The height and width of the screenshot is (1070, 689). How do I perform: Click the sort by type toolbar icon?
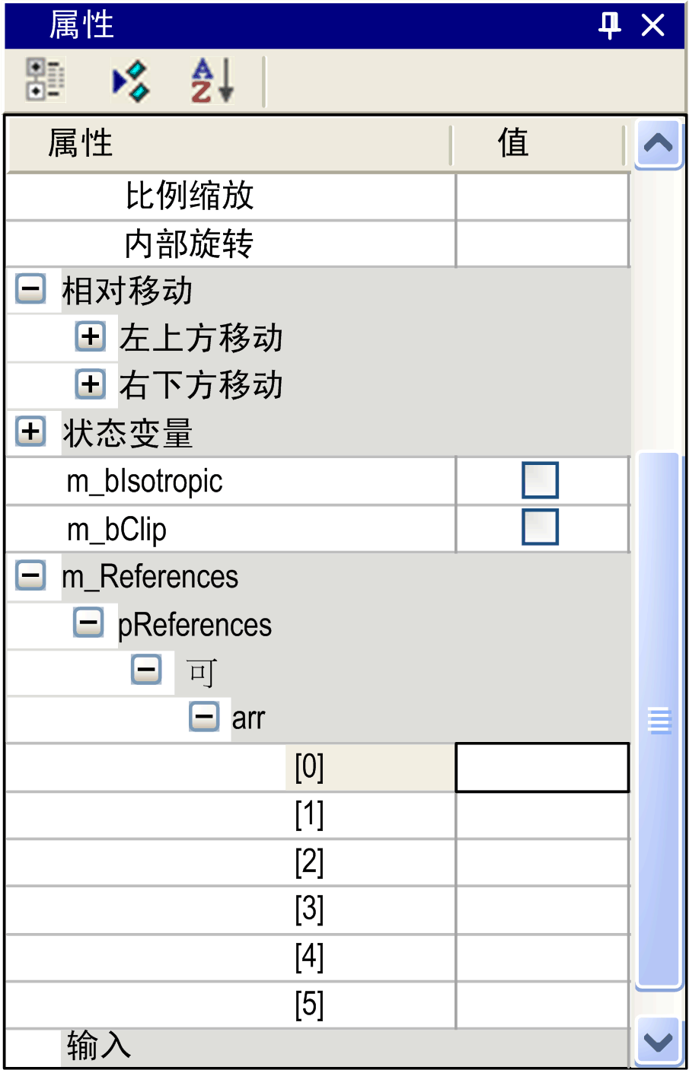(130, 81)
